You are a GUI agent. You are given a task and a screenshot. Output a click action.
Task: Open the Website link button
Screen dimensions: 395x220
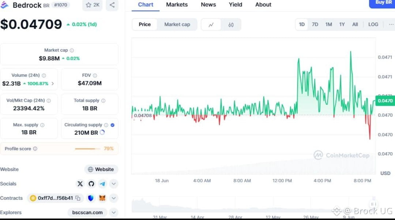pyautogui.click(x=101, y=169)
